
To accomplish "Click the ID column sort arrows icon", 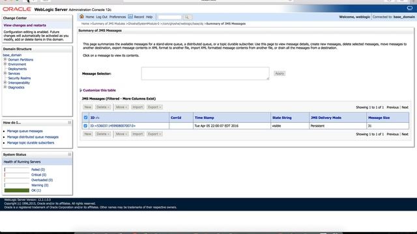I will pyautogui.click(x=97, y=118).
